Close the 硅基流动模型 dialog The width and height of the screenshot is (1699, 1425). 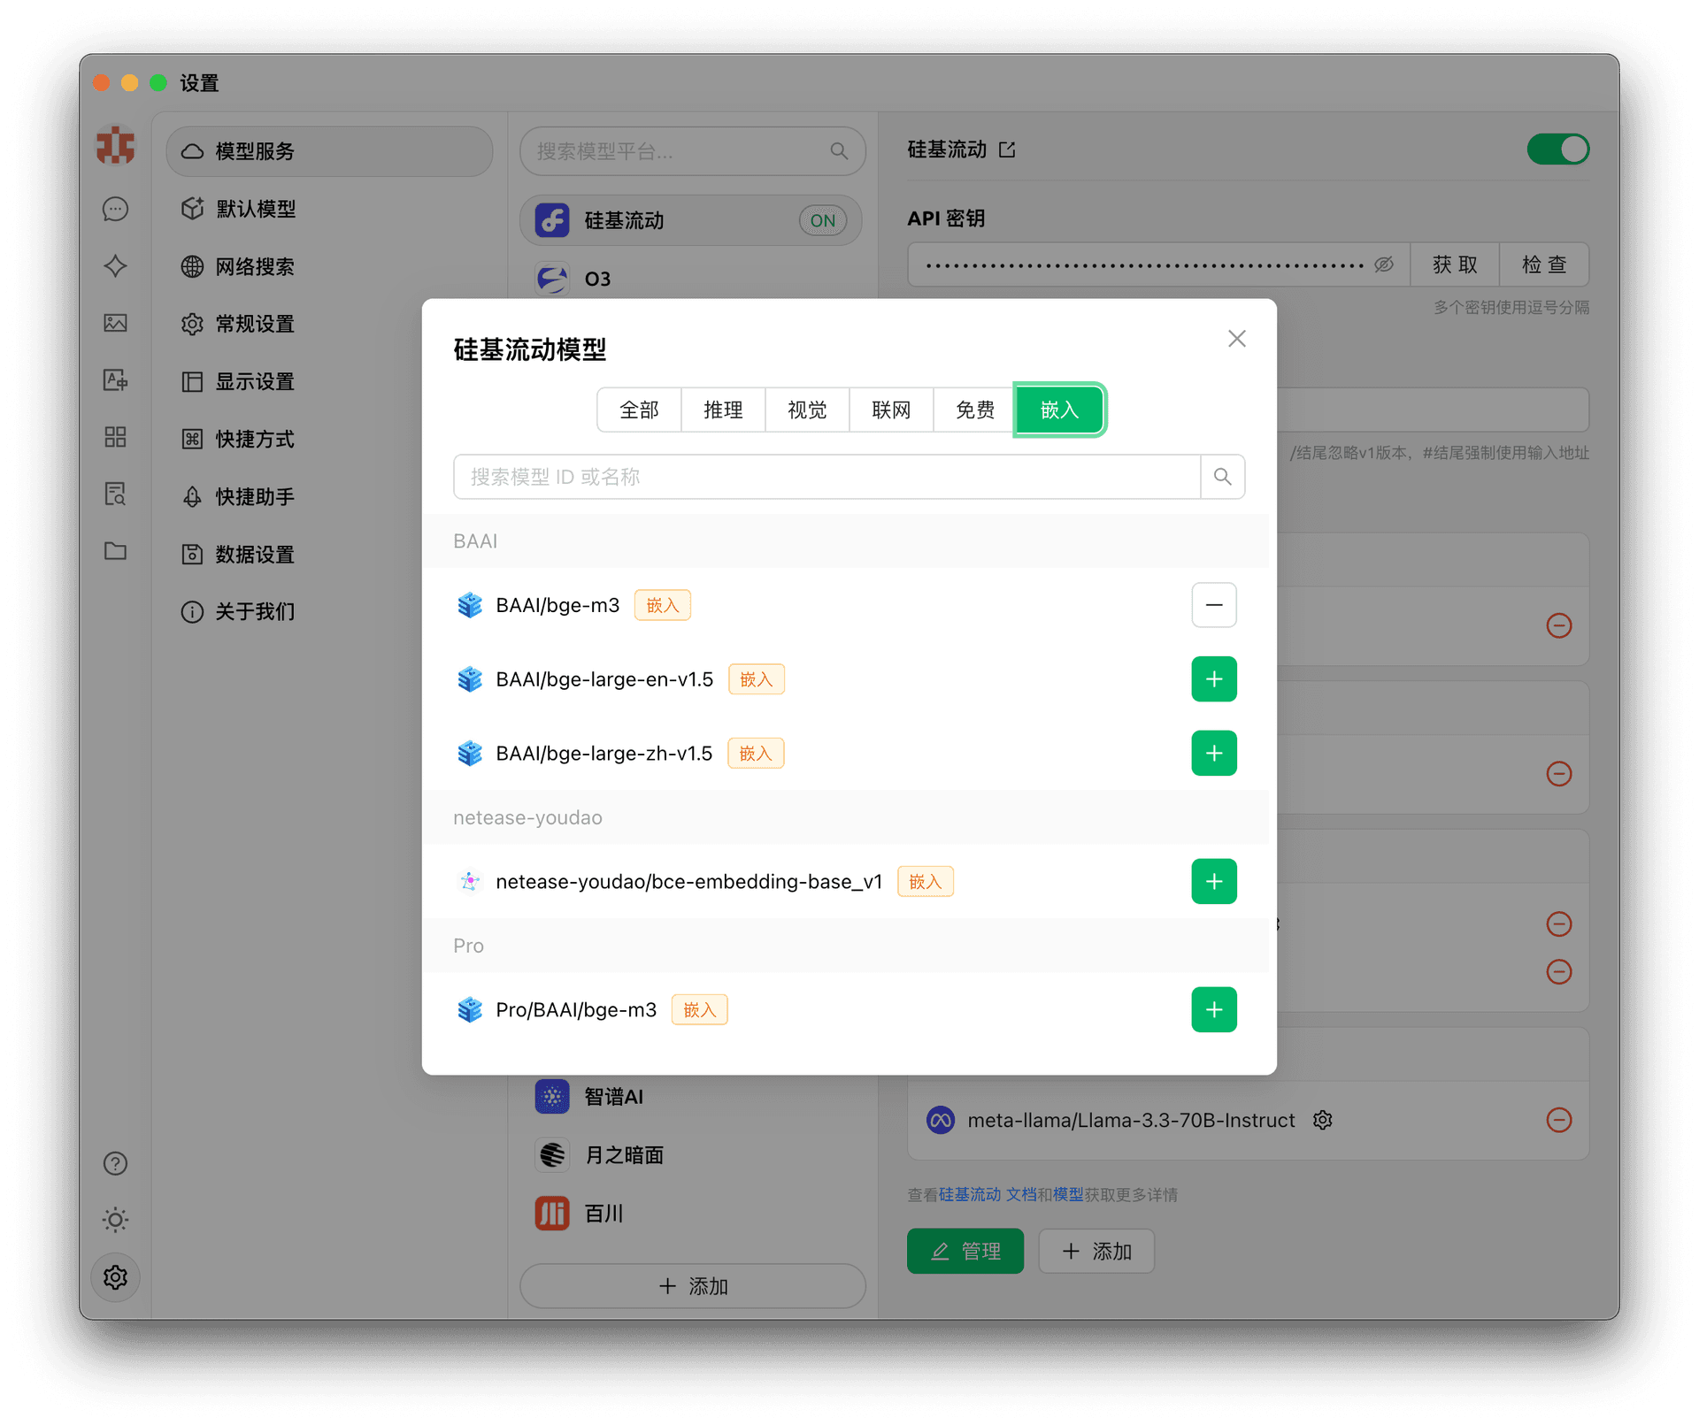pyautogui.click(x=1236, y=339)
